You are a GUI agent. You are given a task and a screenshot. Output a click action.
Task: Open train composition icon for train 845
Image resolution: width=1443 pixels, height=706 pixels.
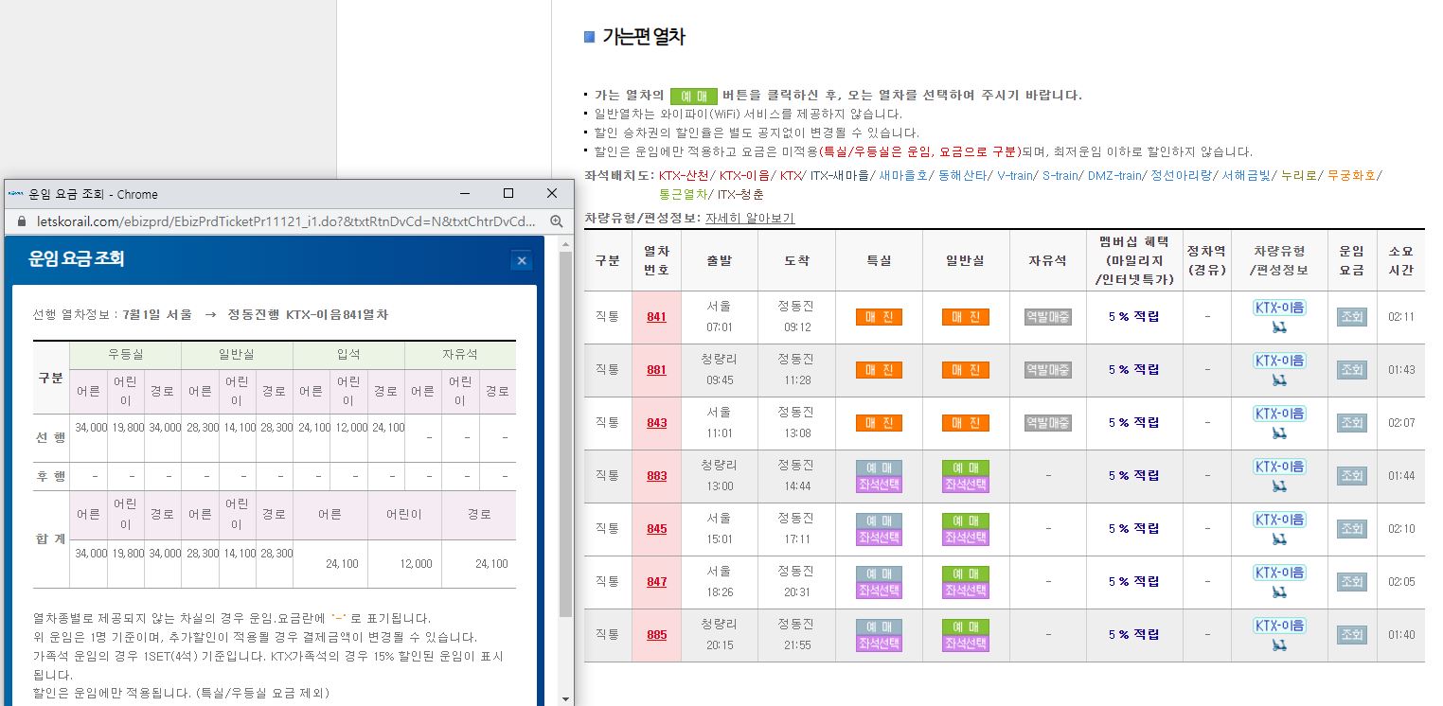coord(1279,538)
